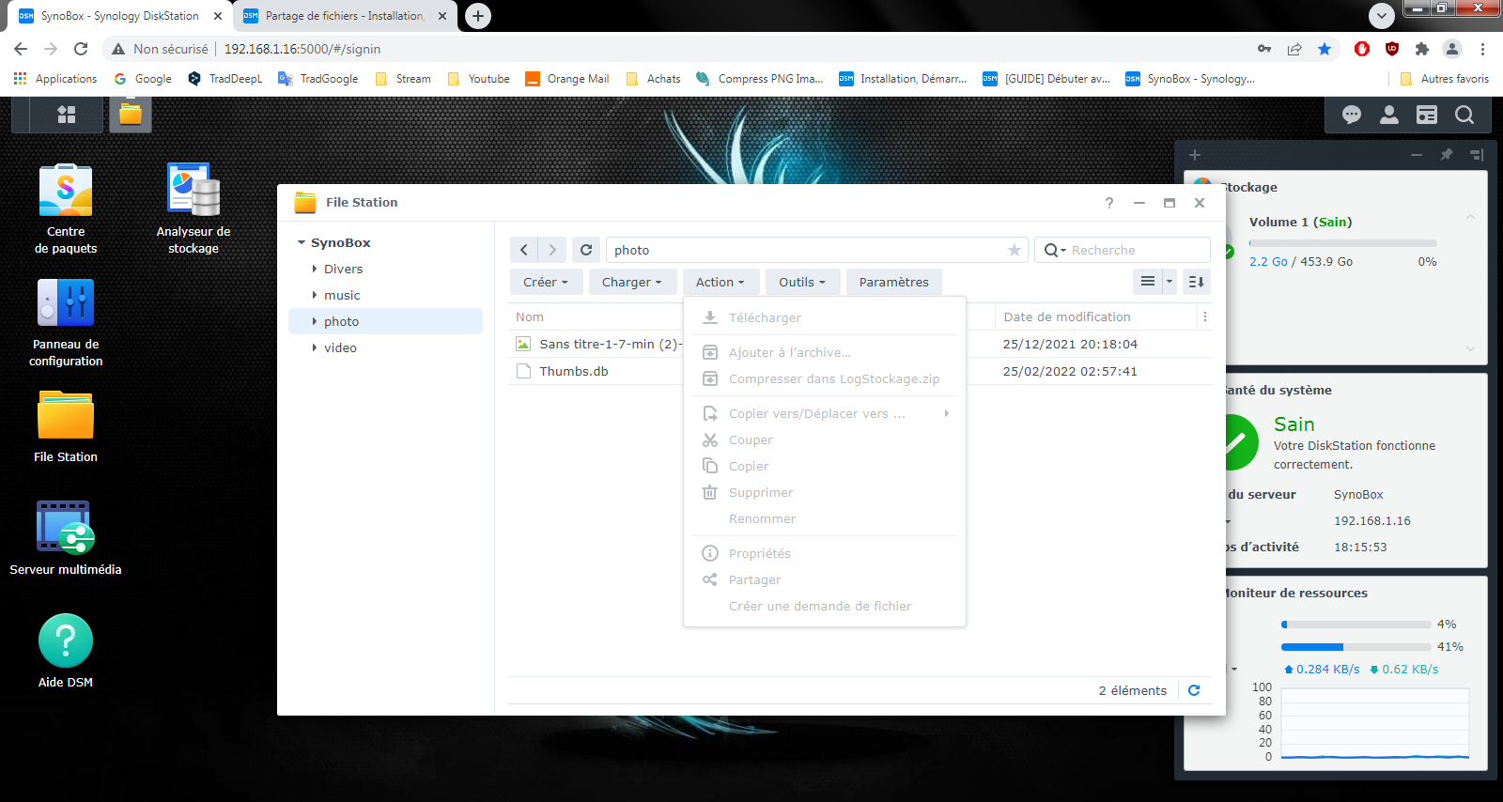Viewport: 1503px width, 802px height.
Task: Open the Créer dropdown
Action: pos(546,282)
